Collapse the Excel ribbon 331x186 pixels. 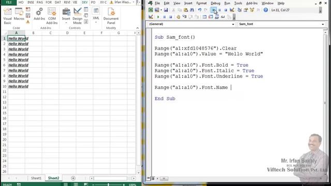coord(138,28)
